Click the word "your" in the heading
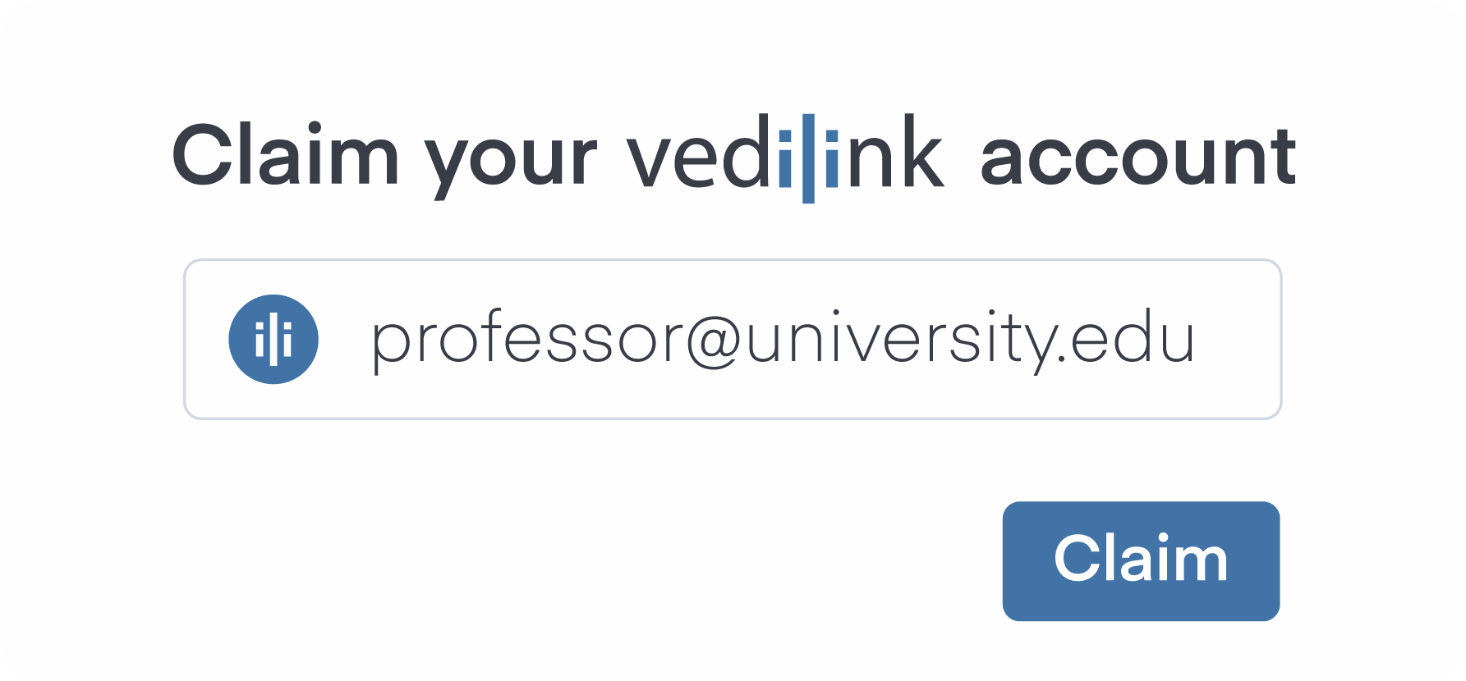 coord(511,164)
